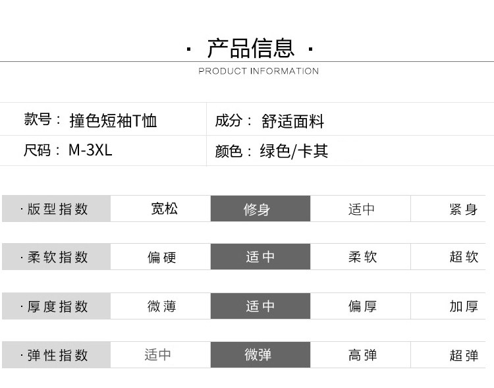Click highlighted 适中 in 柔软指数 row
The image size is (494, 388).
click(x=260, y=257)
